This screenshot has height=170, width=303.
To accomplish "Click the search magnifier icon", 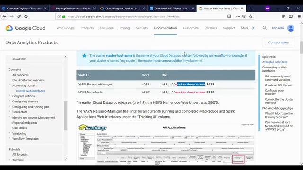I will pyautogui.click(x=265, y=28).
